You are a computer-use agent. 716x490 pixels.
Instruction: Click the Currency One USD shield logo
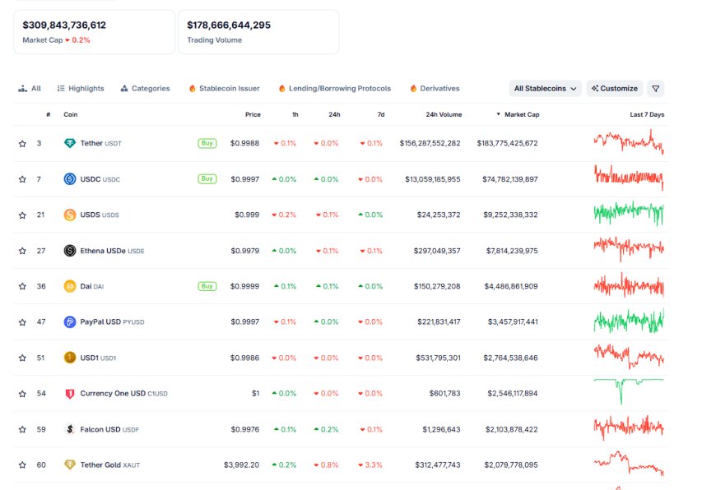69,393
